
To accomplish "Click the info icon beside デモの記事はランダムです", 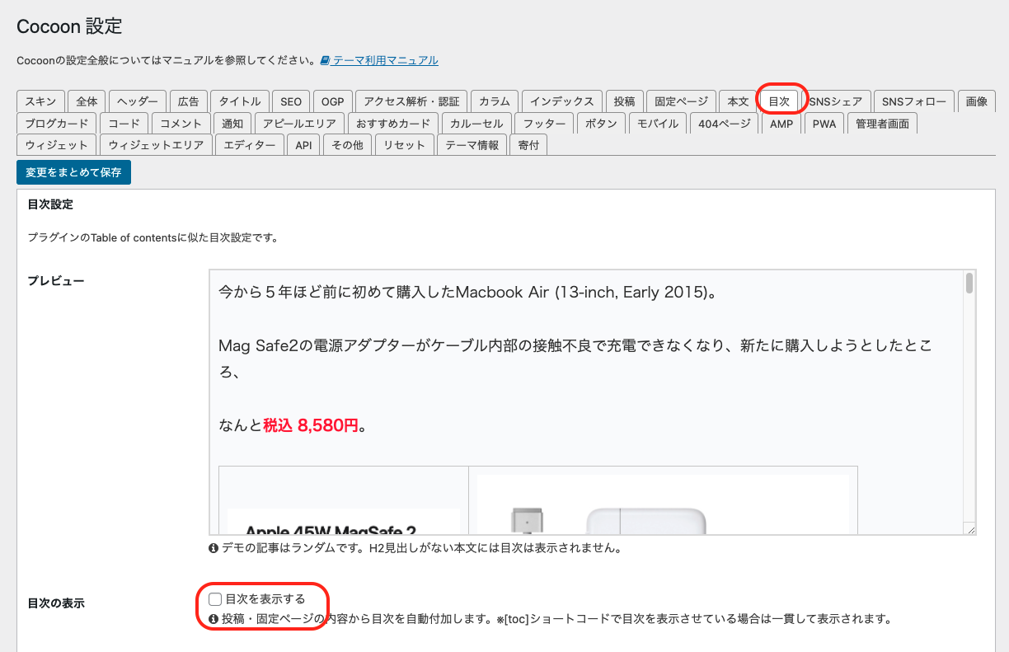I will pos(214,548).
